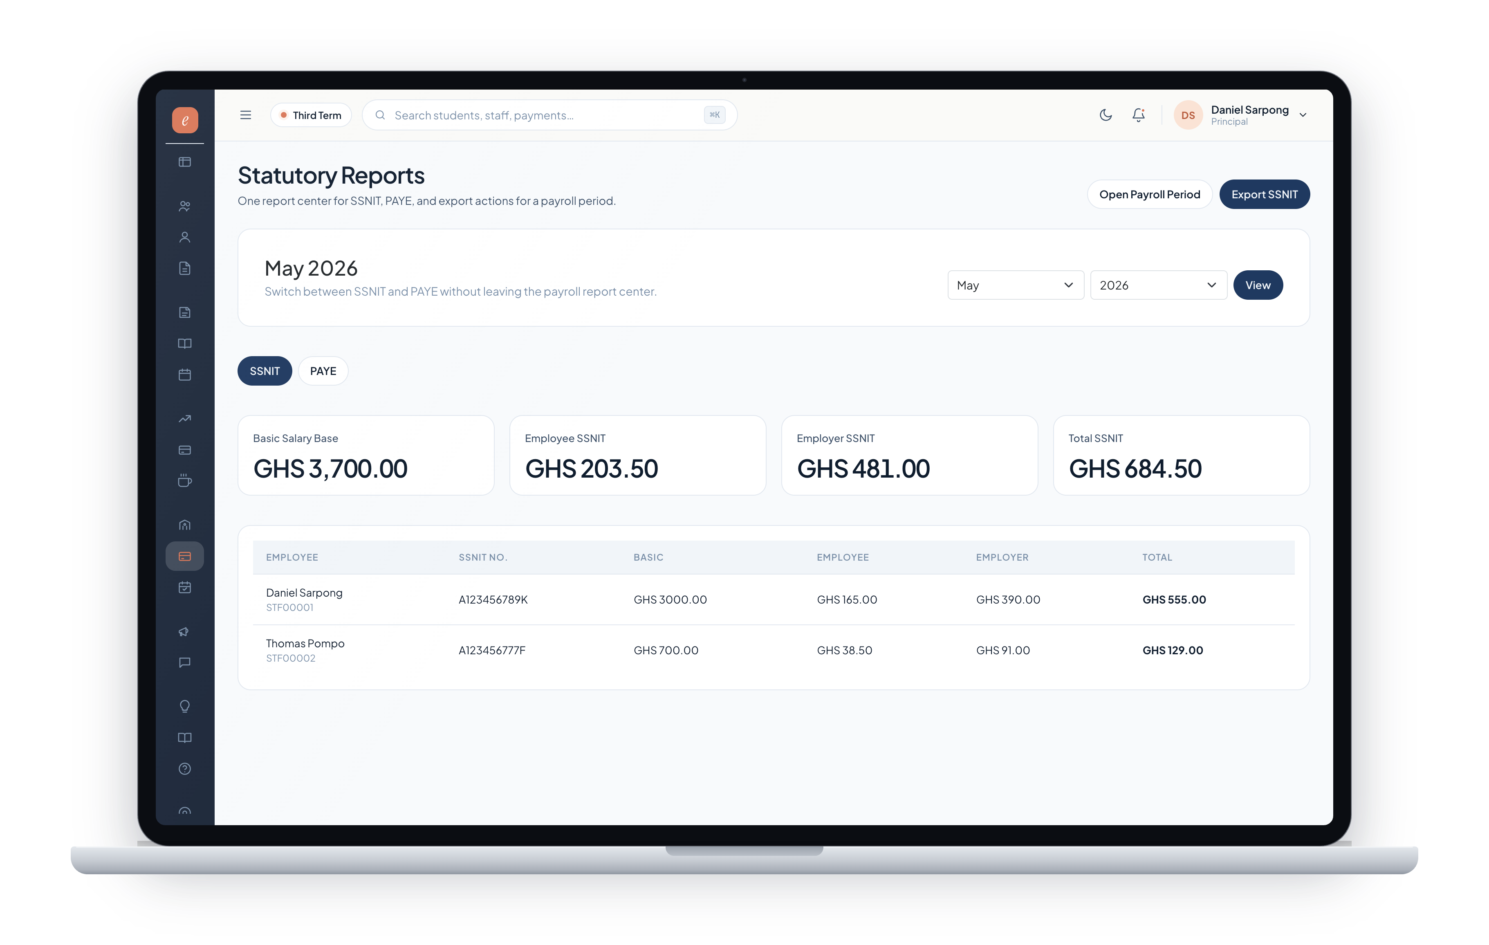The height and width of the screenshot is (945, 1489).
Task: Open the May month dropdown
Action: 1015,285
